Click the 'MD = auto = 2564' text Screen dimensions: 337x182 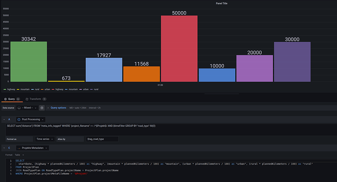(78, 108)
